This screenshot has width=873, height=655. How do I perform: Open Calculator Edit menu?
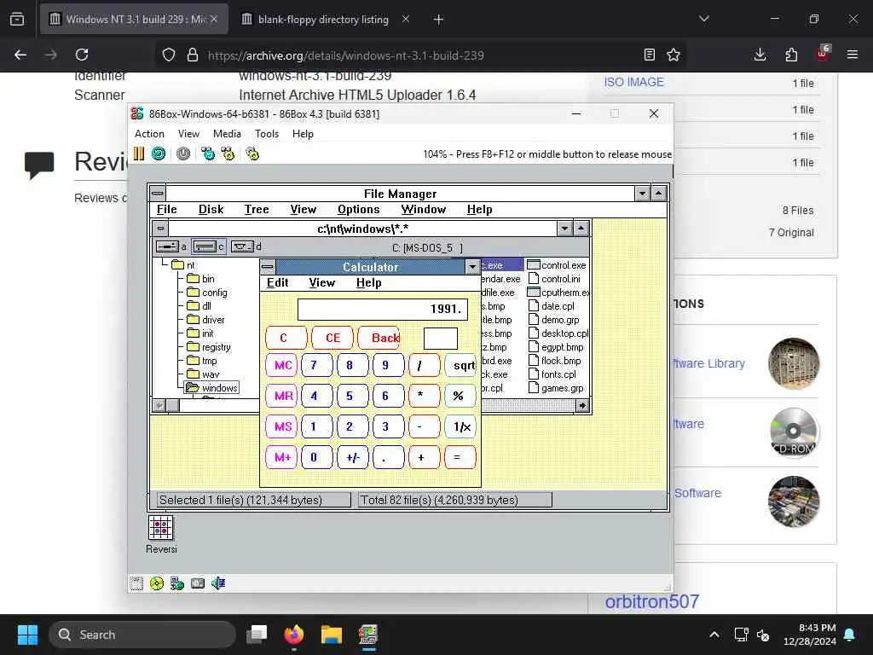click(x=277, y=282)
